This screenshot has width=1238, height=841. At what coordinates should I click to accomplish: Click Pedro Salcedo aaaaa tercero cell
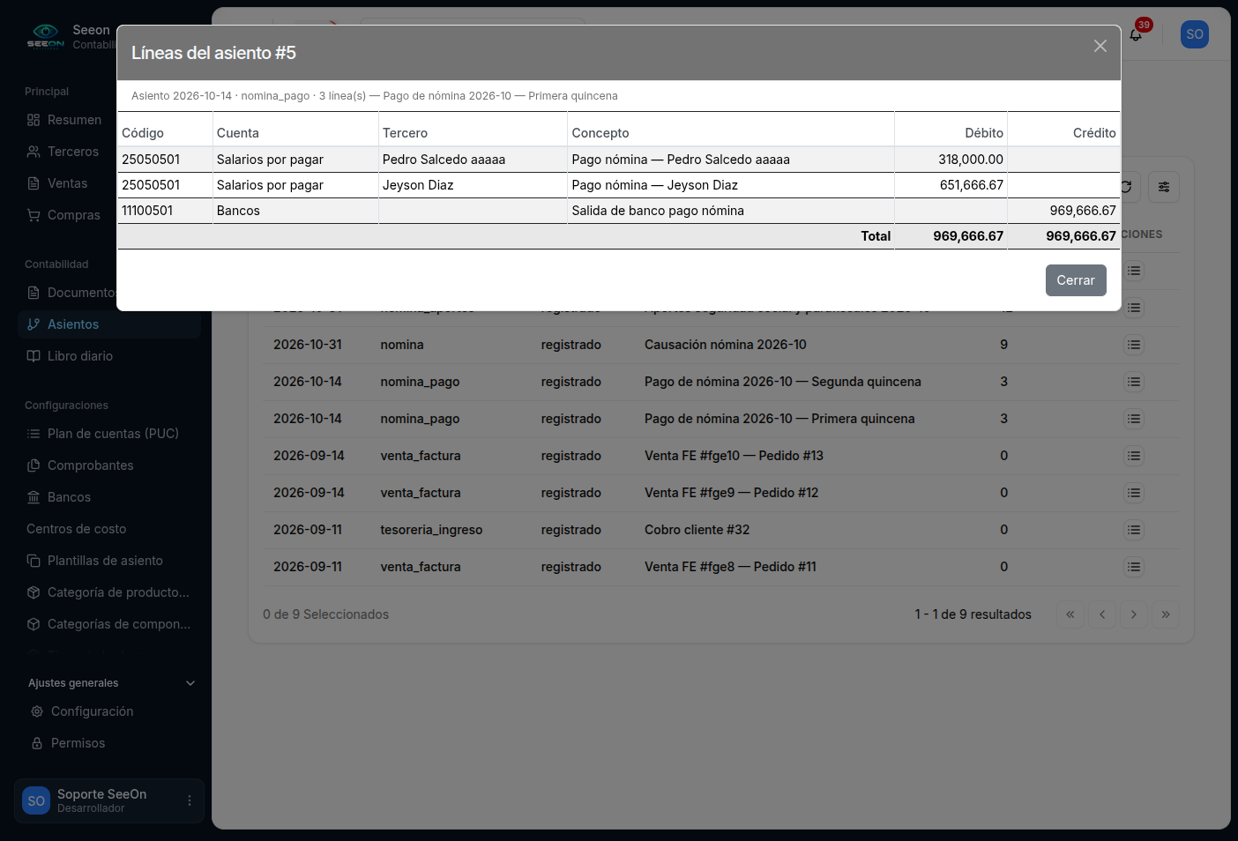473,160
